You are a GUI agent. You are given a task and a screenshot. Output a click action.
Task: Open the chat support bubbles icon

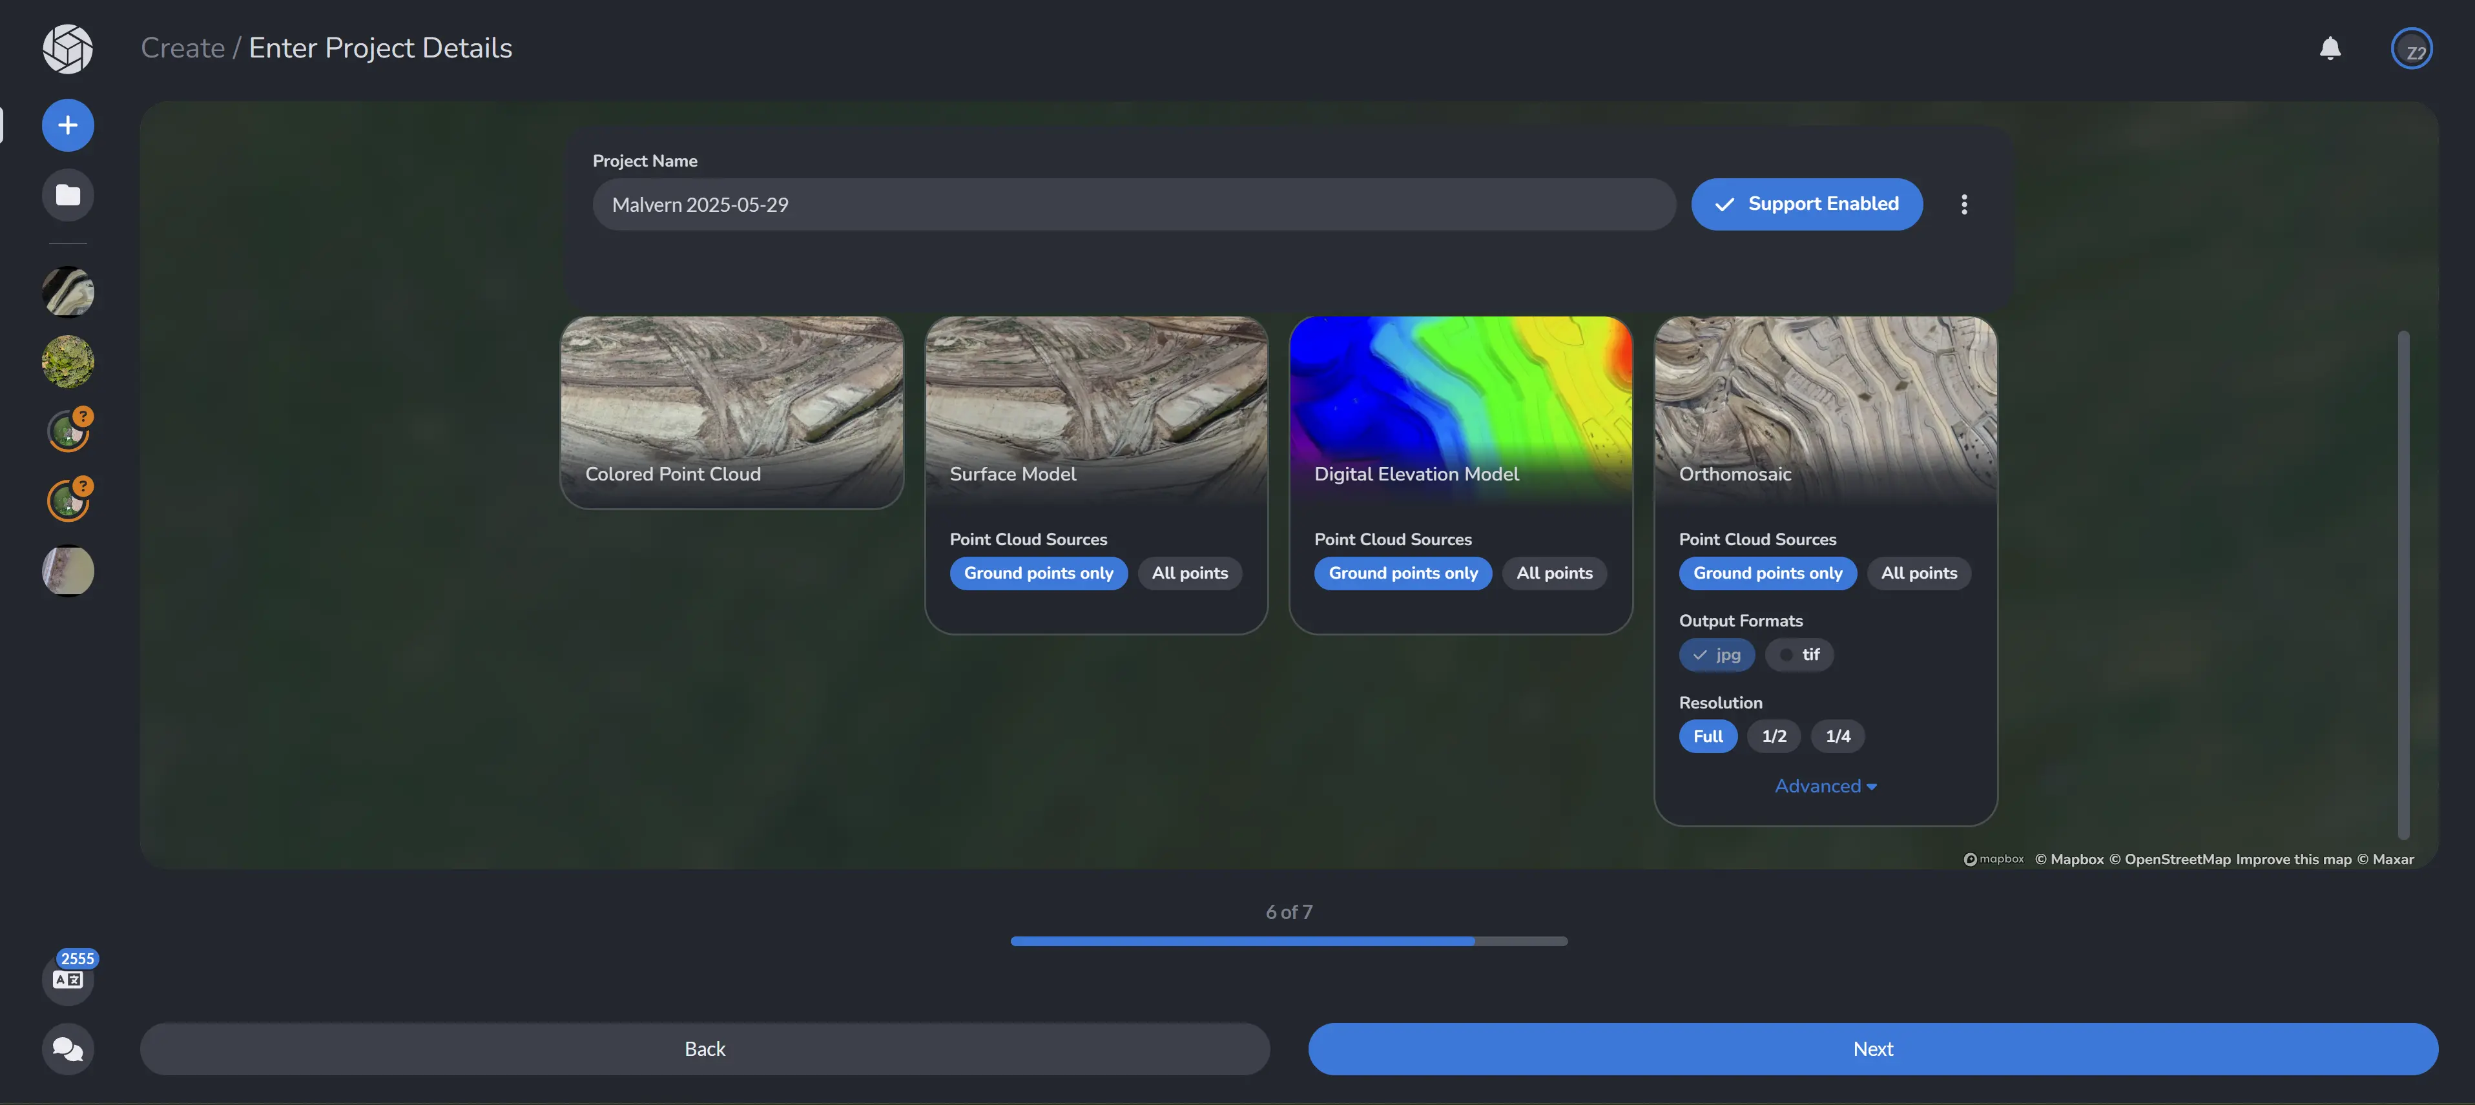pyautogui.click(x=67, y=1048)
